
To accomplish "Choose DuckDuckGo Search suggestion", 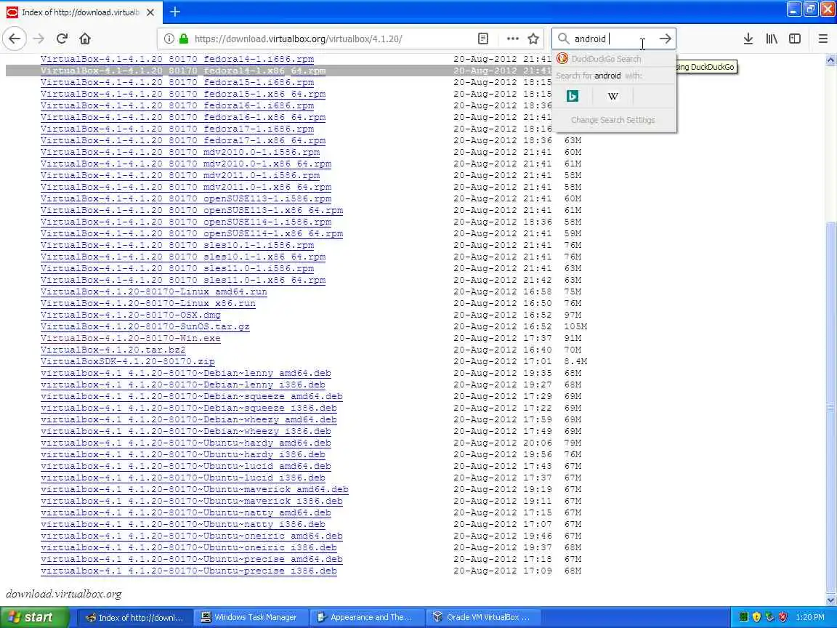I will pos(614,59).
